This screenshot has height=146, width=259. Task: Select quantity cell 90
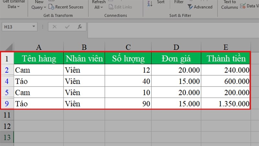(x=128, y=103)
